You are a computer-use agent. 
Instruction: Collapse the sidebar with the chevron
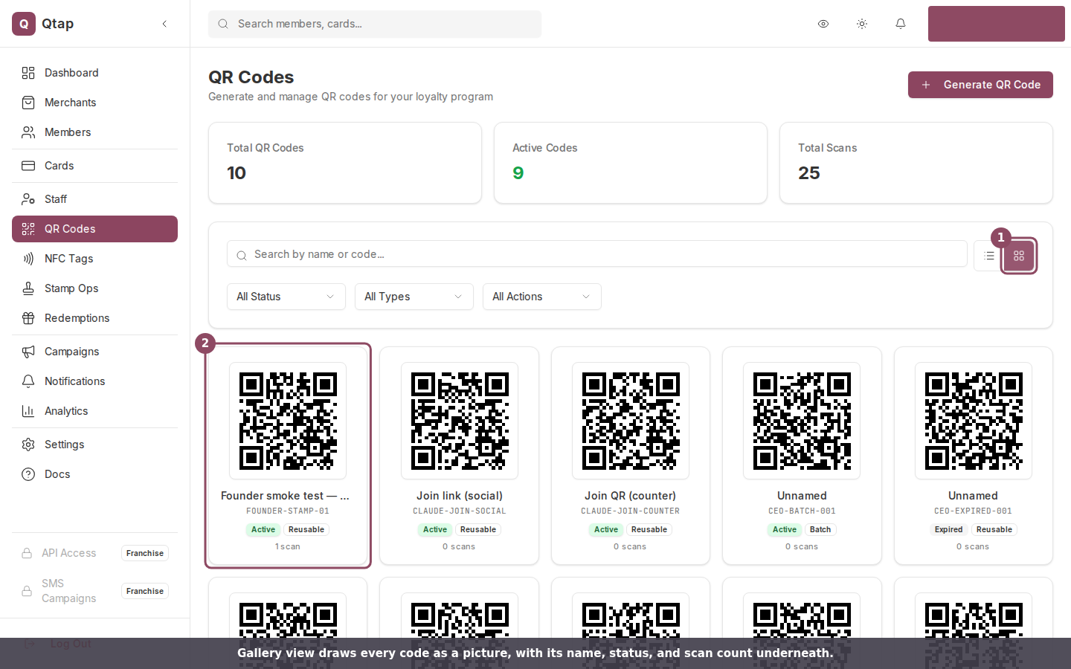pos(164,24)
